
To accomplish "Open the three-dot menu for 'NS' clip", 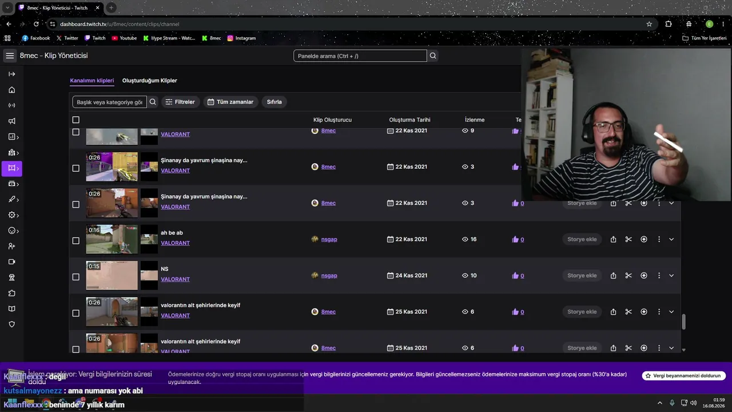I will pyautogui.click(x=659, y=276).
